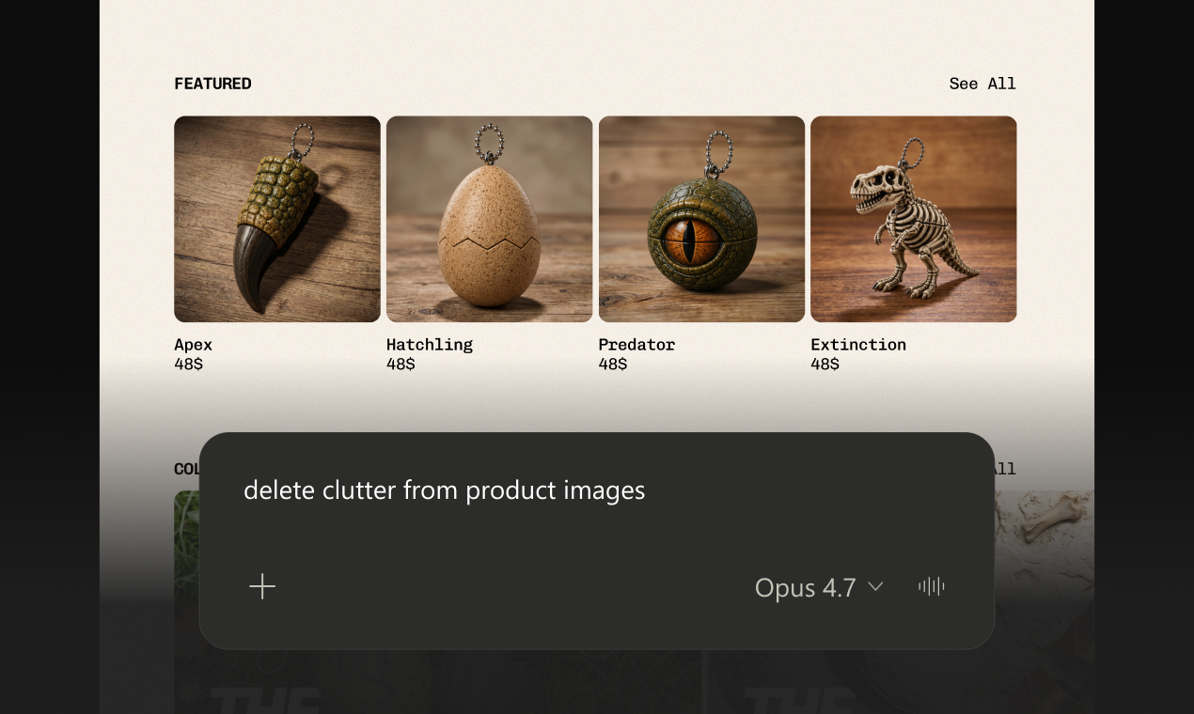Click inside the prompt text field

coord(564,490)
